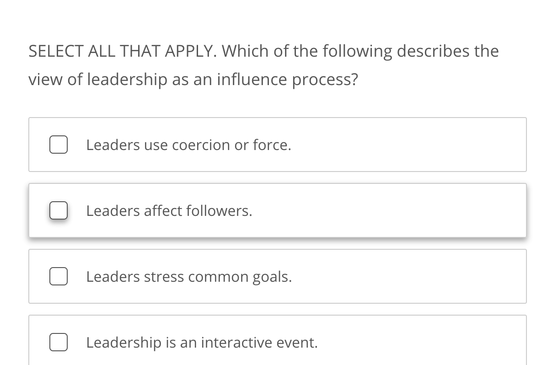The image size is (558, 365).
Task: Check the box for "Leaders affect followers"
Action: click(58, 210)
